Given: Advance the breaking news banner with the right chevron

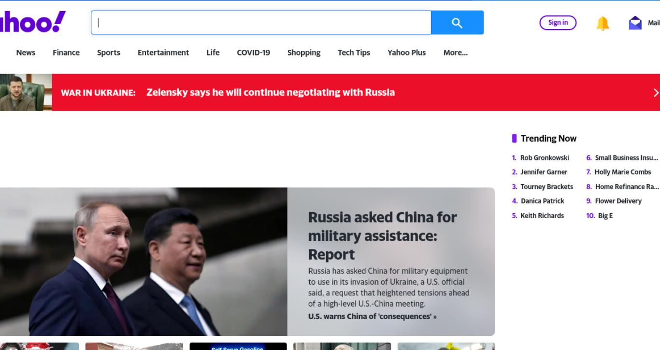Looking at the screenshot, I should tap(656, 92).
